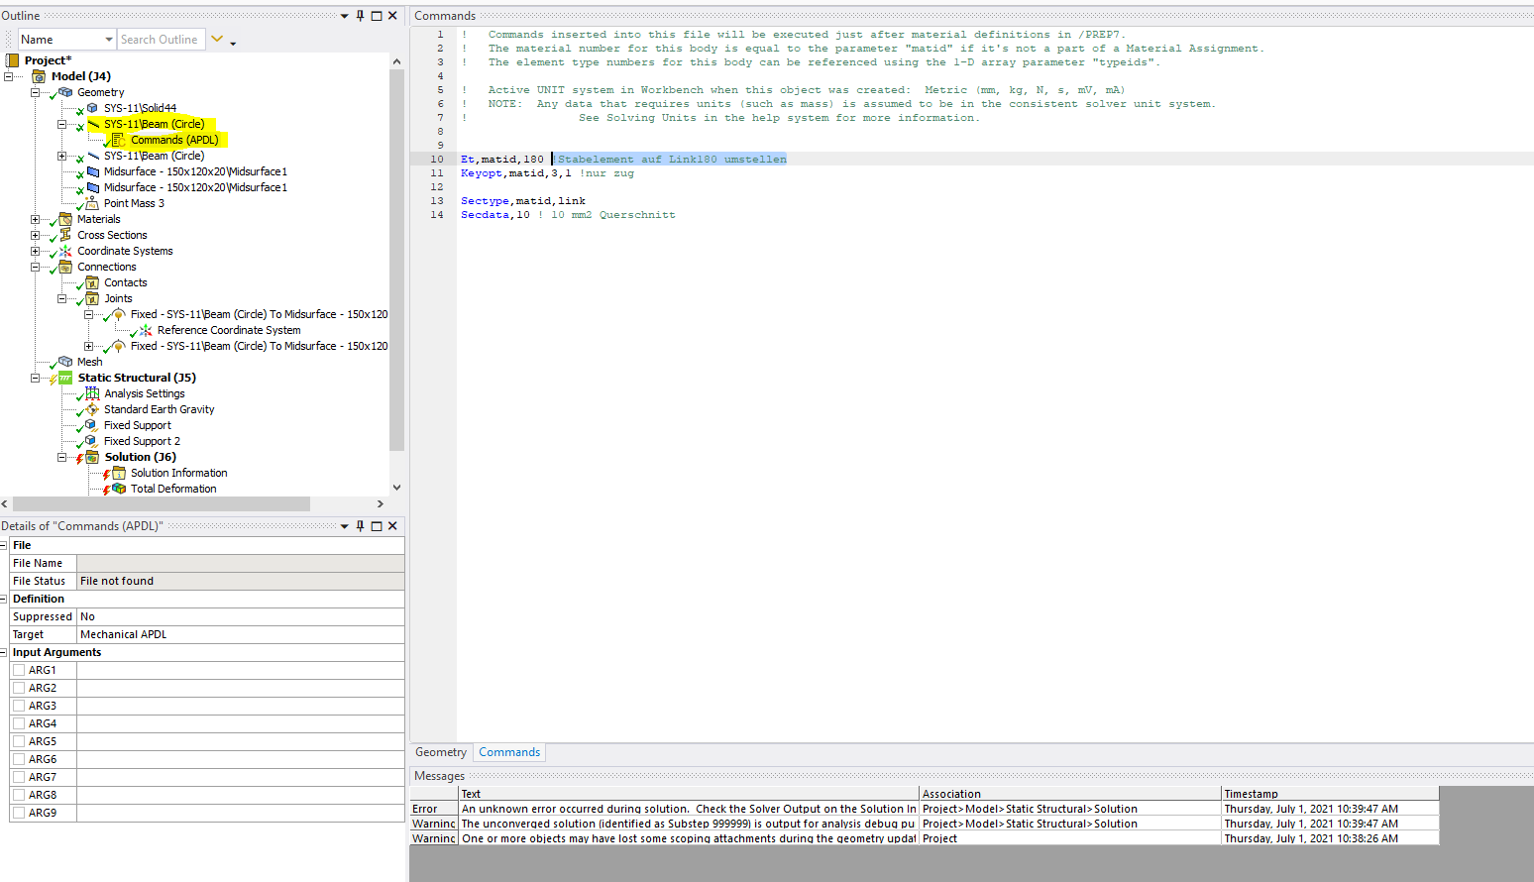Expand the Coordinate Systems node
1534x882 pixels.
[x=35, y=251]
